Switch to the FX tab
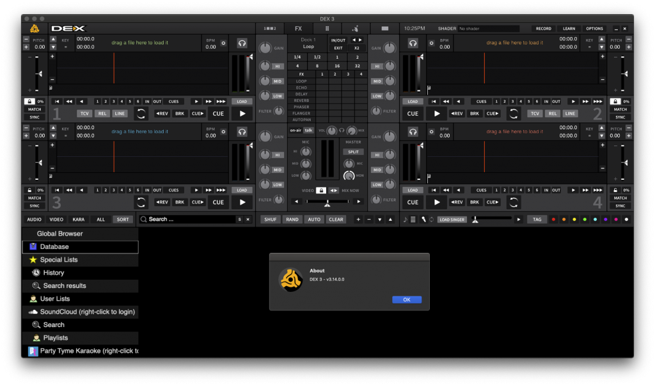655x386 pixels. [298, 28]
